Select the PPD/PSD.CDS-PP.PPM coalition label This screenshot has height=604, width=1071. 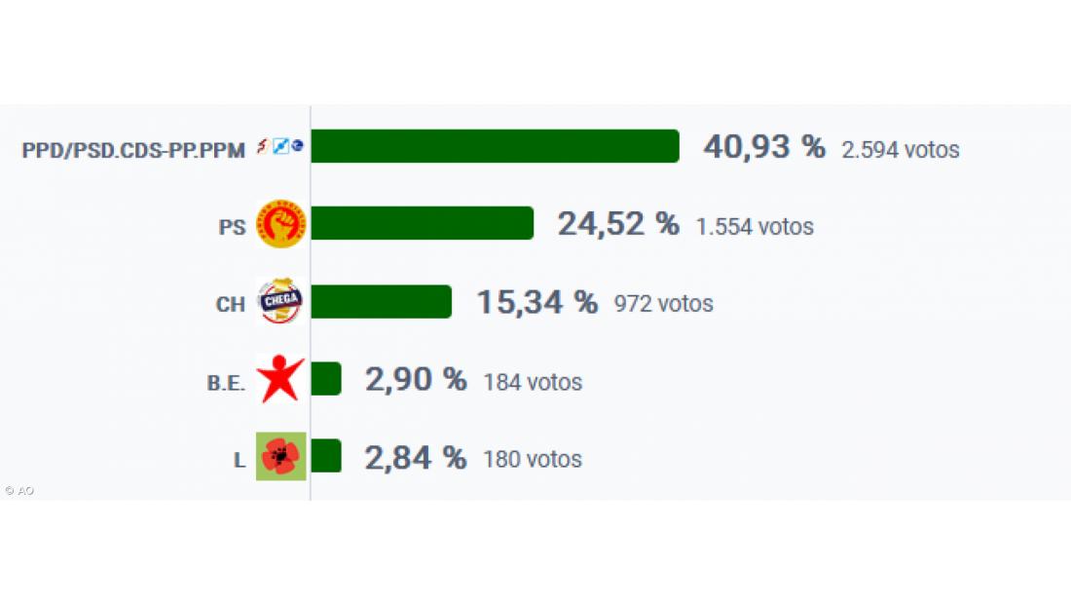133,150
